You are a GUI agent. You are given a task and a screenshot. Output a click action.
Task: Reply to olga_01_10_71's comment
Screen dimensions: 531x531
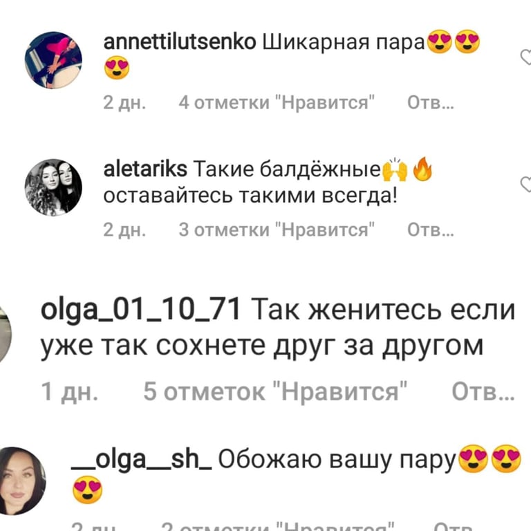(483, 391)
